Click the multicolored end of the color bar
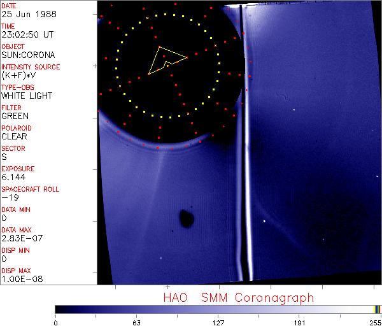 377,309
